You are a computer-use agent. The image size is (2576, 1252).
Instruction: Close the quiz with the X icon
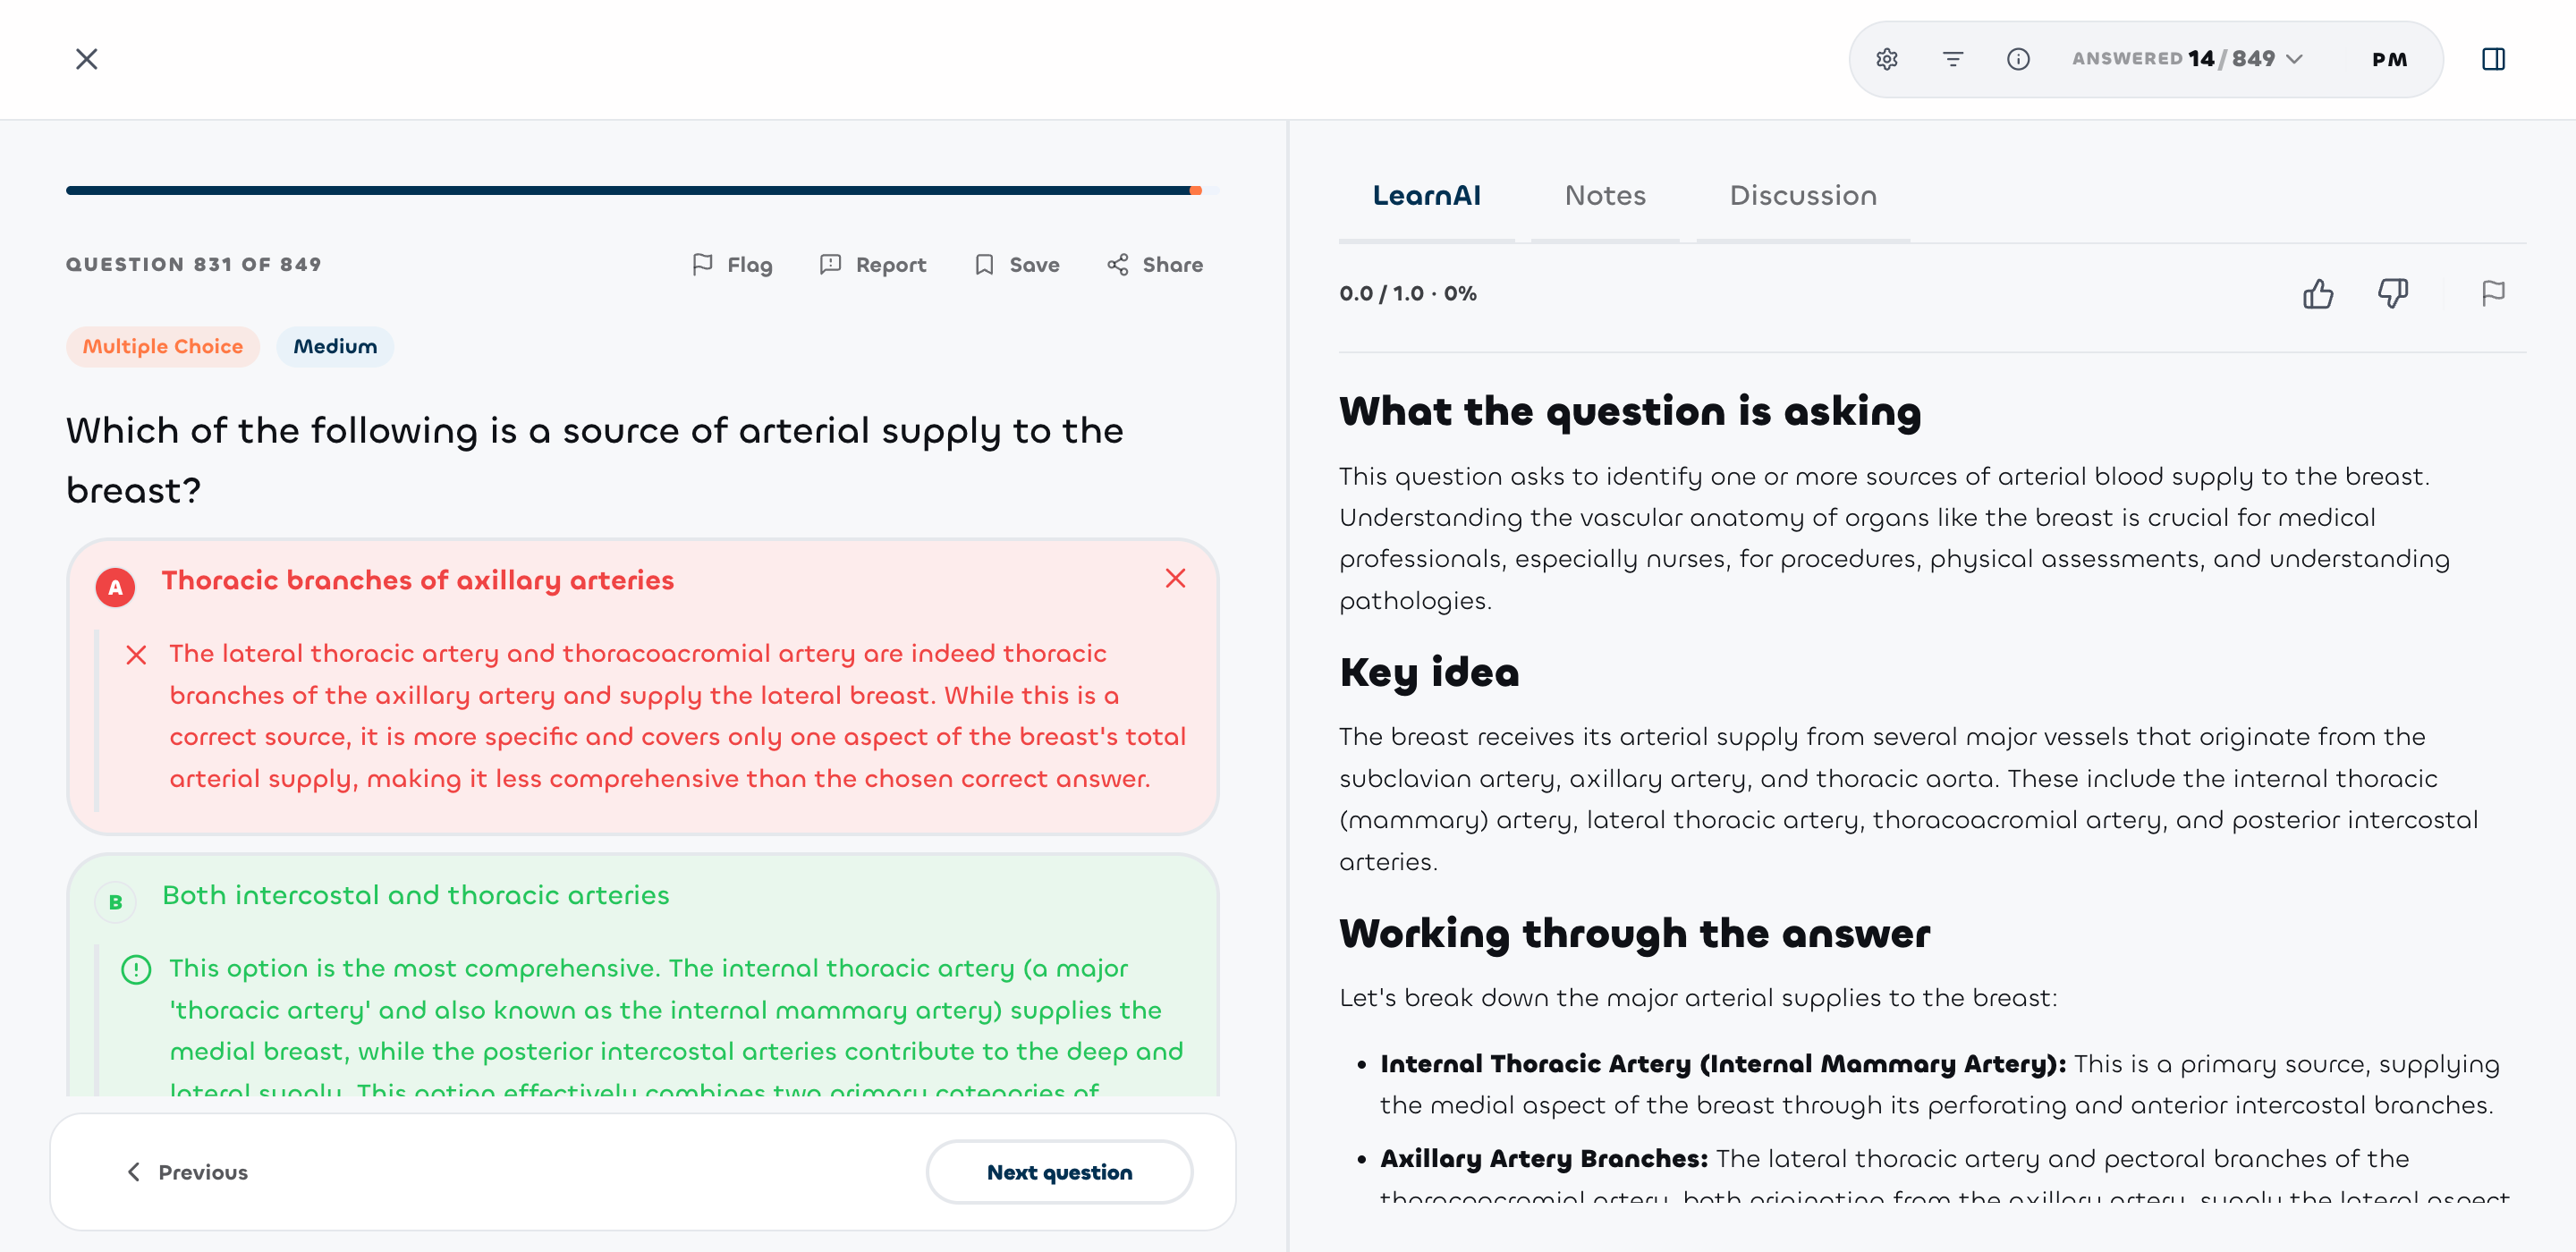tap(87, 59)
